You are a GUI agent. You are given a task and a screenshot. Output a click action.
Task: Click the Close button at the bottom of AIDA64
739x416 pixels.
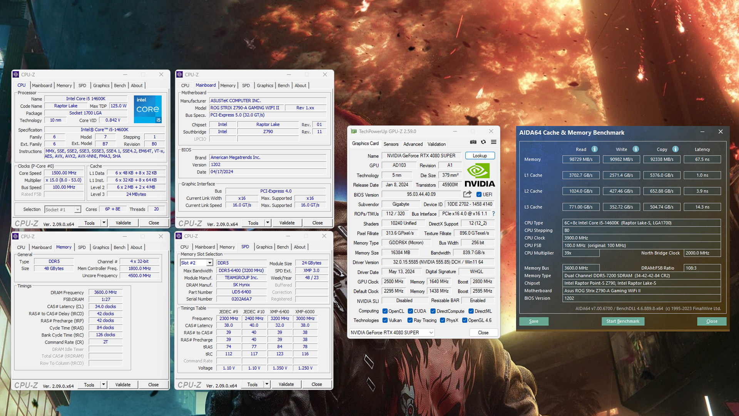coord(711,321)
